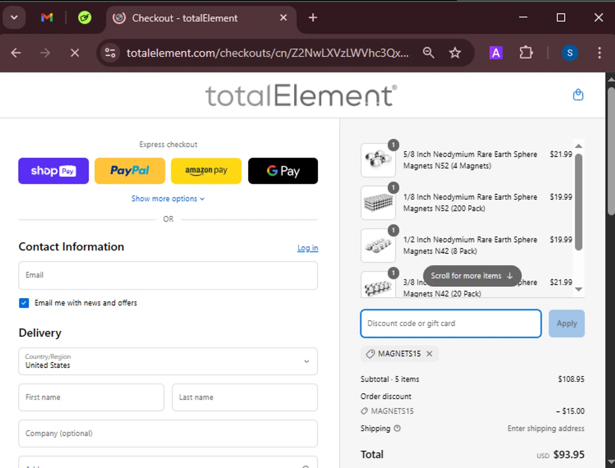Image resolution: width=615 pixels, height=468 pixels.
Task: Click the Enter shipping address text
Action: click(x=546, y=428)
